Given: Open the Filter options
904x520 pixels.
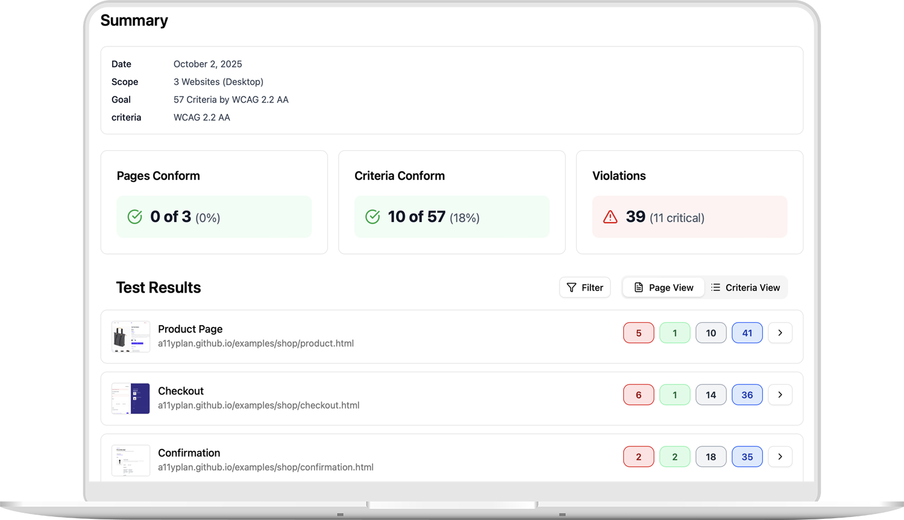Looking at the screenshot, I should click(585, 288).
